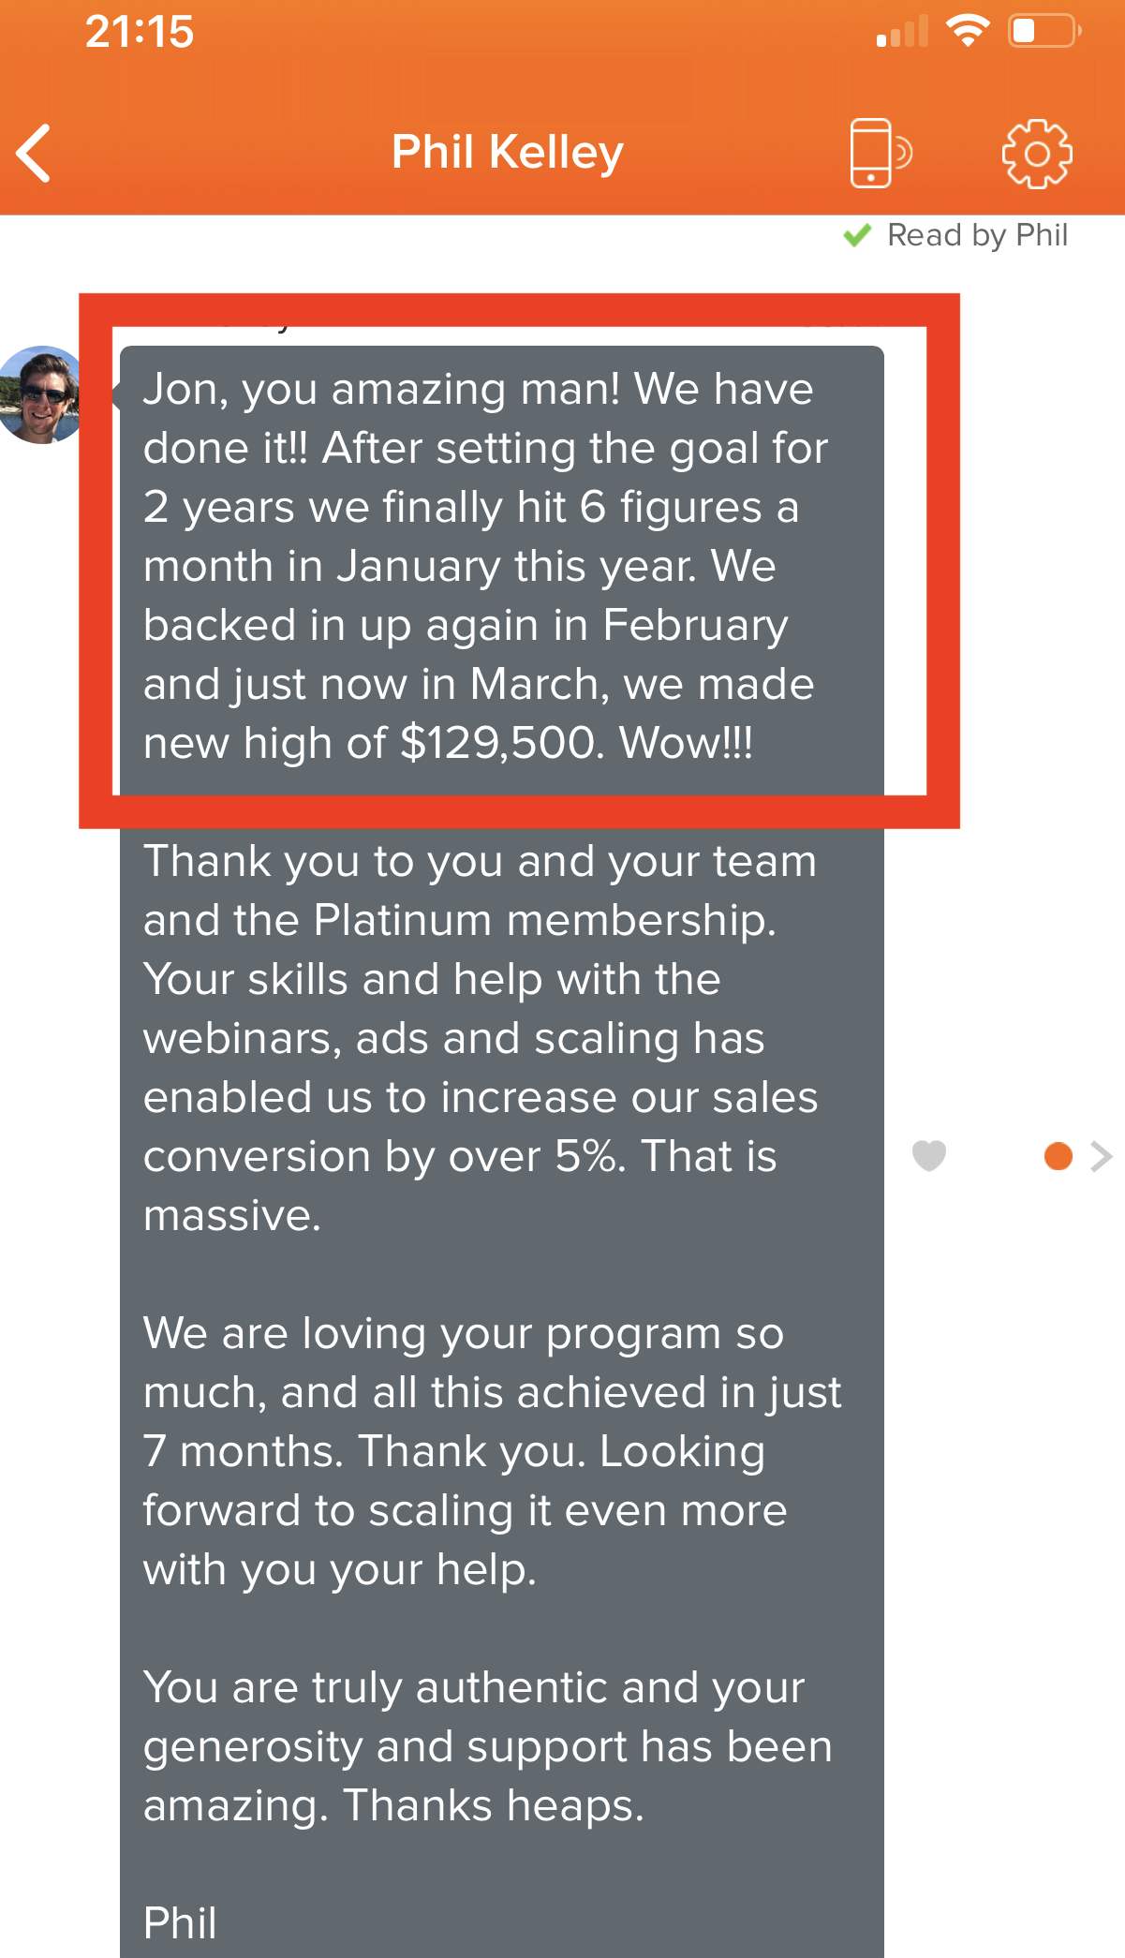Image resolution: width=1125 pixels, height=1958 pixels.
Task: Tap the cellular signal bars icon
Action: (902, 31)
